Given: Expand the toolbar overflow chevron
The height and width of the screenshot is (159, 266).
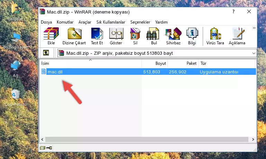Looking at the screenshot, I should (254, 28).
